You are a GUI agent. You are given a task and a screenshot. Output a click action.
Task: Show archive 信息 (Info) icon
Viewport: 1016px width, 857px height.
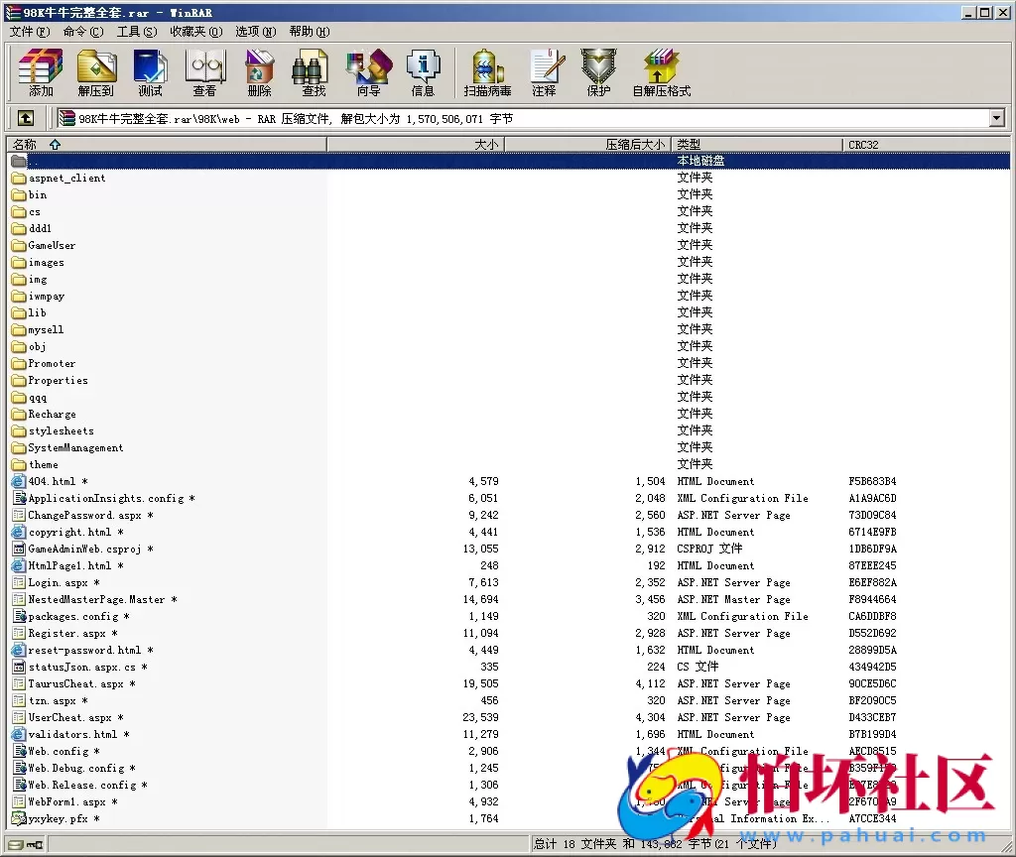(x=423, y=72)
